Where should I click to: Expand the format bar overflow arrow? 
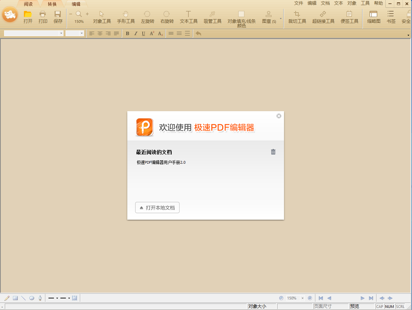point(409,35)
